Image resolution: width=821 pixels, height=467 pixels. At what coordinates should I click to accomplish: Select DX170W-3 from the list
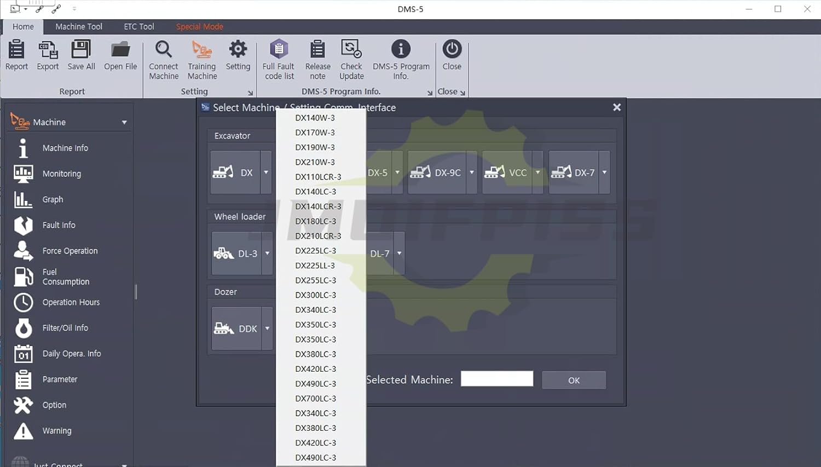point(321,132)
